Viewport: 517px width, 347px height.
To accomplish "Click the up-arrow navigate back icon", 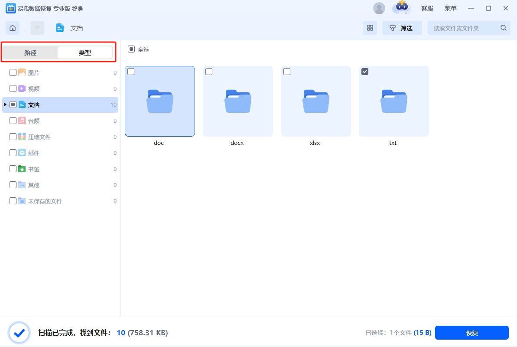I will click(37, 28).
